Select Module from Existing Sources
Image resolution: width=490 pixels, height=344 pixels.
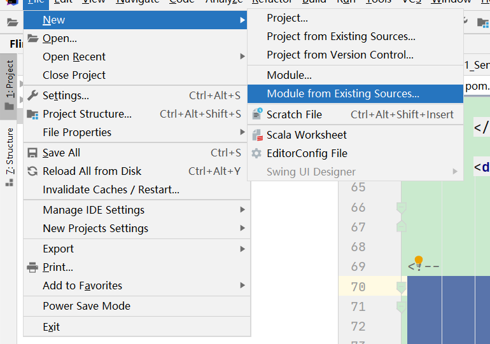(343, 93)
